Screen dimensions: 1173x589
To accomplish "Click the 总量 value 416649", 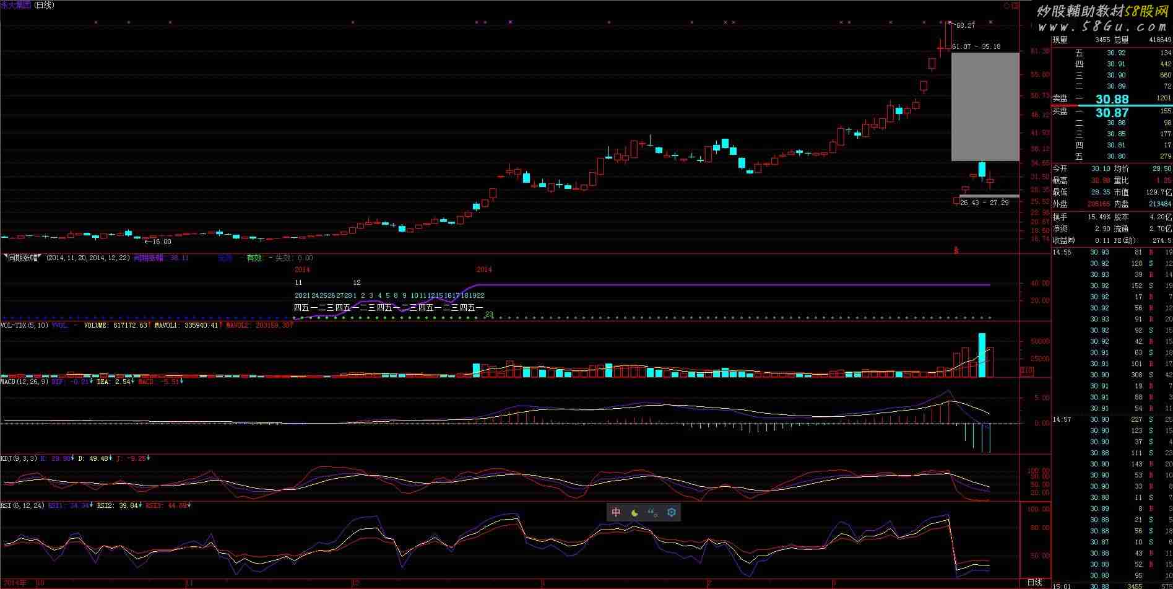I will pos(1160,40).
